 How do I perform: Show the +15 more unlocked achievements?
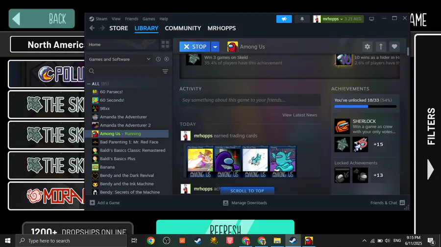pos(378,144)
